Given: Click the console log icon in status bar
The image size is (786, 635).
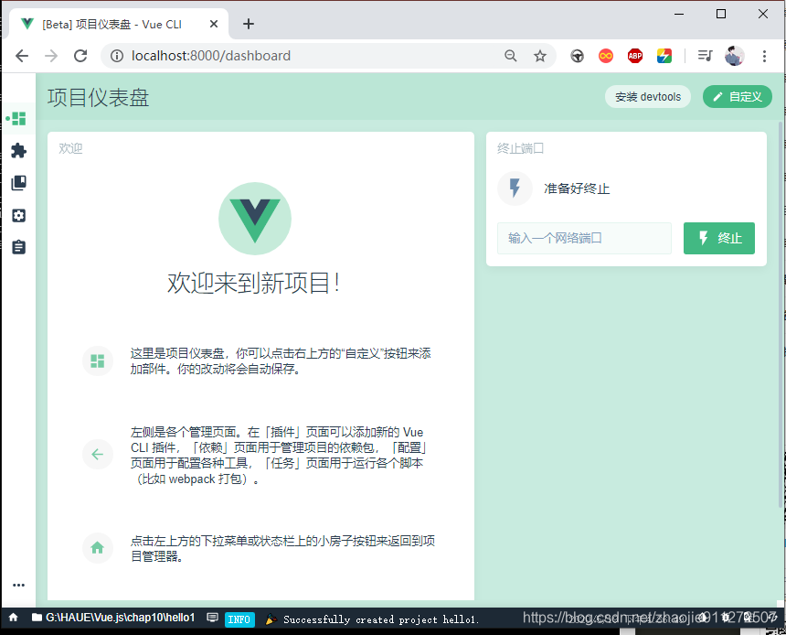Looking at the screenshot, I should tap(213, 618).
